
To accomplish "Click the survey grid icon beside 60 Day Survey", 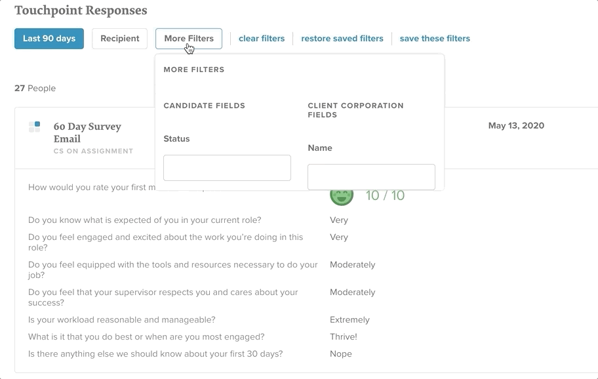I will pyautogui.click(x=34, y=127).
